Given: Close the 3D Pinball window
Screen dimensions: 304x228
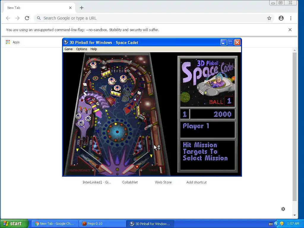Looking at the screenshot, I should pyautogui.click(x=237, y=42).
